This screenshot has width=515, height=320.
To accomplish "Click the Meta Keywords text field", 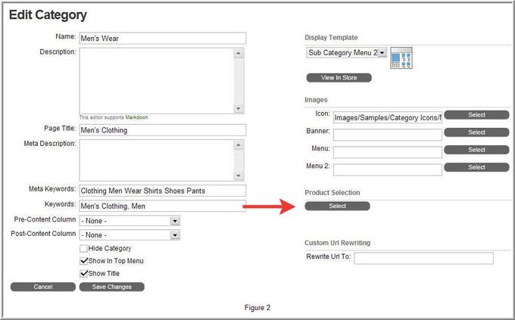I will point(162,191).
